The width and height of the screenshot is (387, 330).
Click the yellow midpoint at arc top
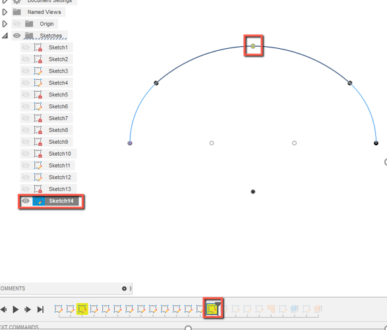click(x=253, y=46)
